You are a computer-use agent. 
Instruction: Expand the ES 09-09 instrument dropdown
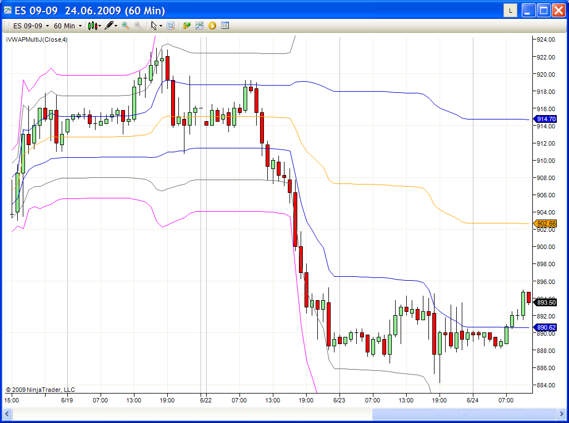click(32, 26)
